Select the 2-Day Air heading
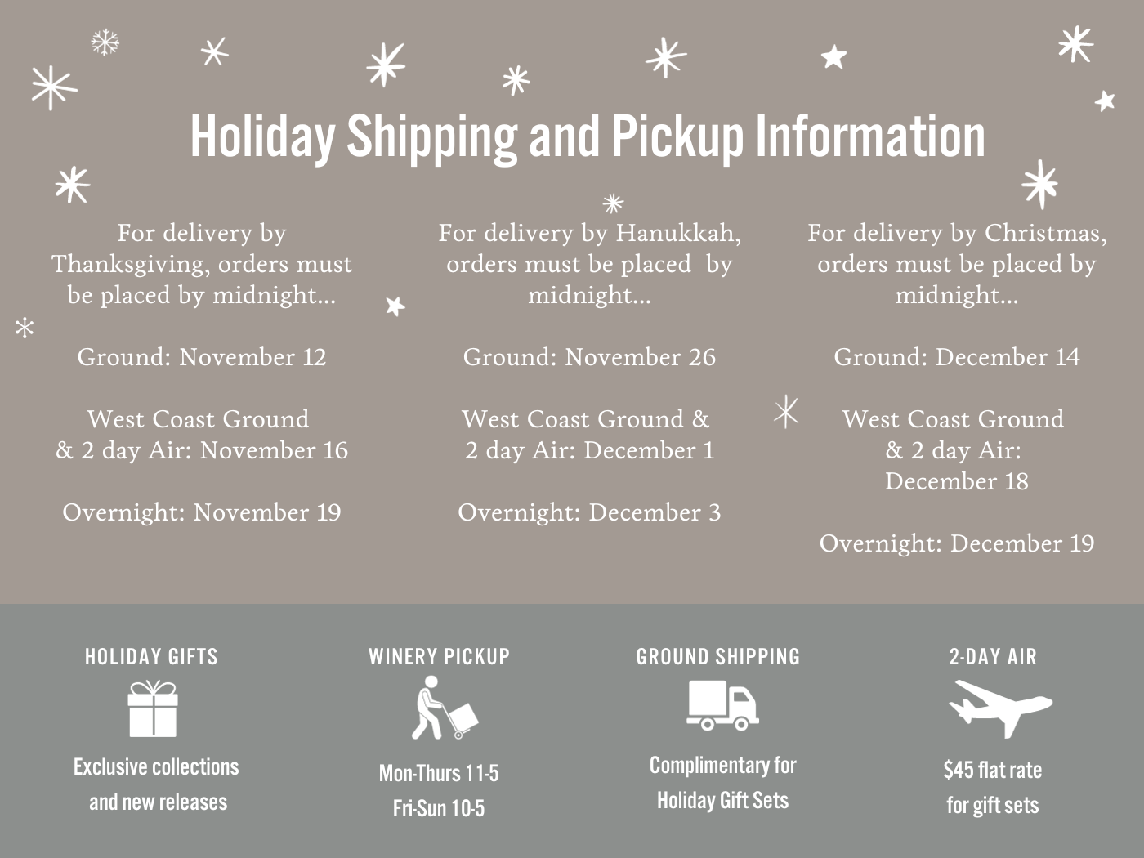 pos(993,656)
